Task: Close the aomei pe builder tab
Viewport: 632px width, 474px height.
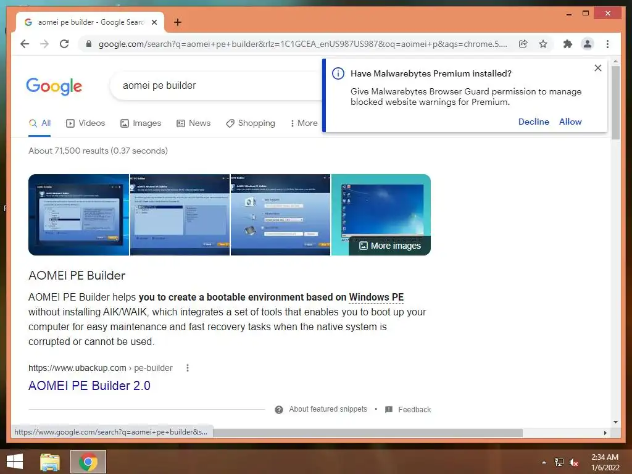Action: [x=154, y=22]
